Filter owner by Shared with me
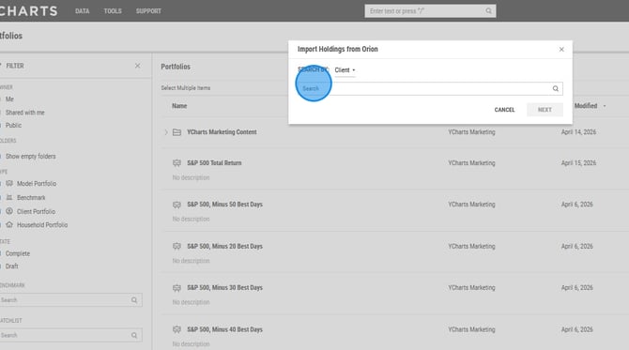629x350 pixels. coord(24,113)
